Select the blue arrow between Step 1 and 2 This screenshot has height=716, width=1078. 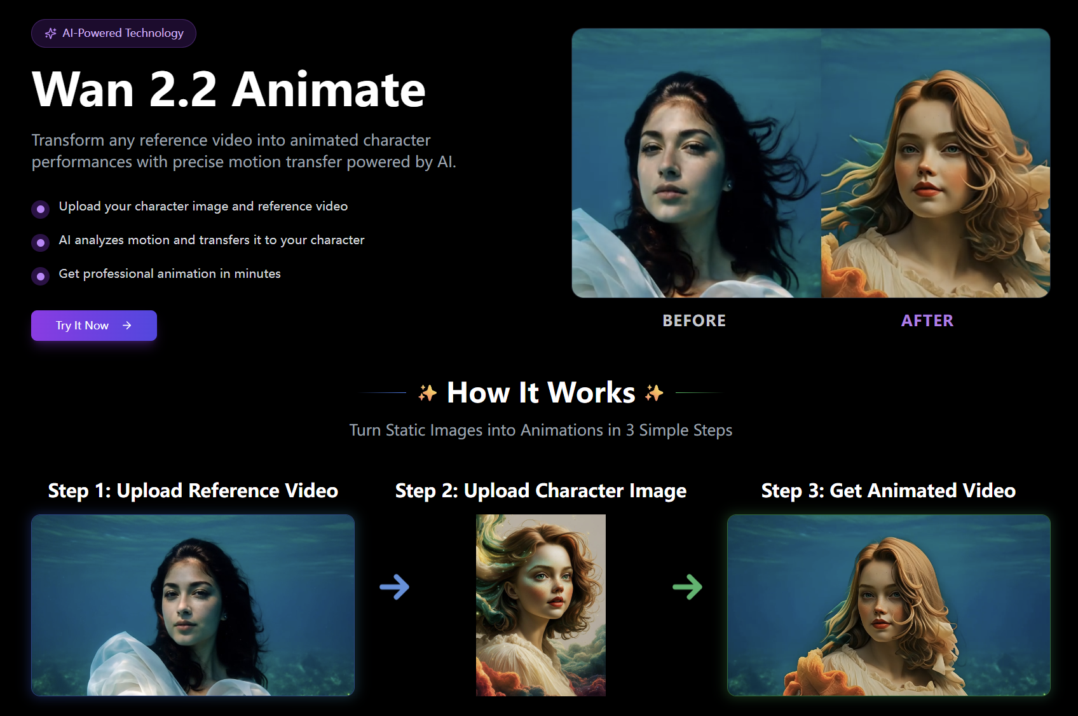[x=395, y=587]
